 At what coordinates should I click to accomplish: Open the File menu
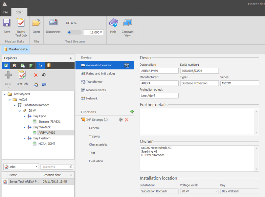pyautogui.click(x=6, y=12)
